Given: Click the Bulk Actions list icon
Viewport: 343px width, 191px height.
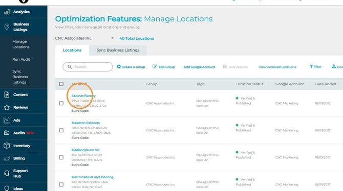Looking at the screenshot, I should [225, 66].
